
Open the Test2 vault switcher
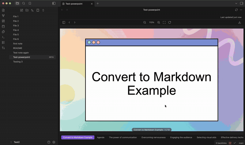15,142
